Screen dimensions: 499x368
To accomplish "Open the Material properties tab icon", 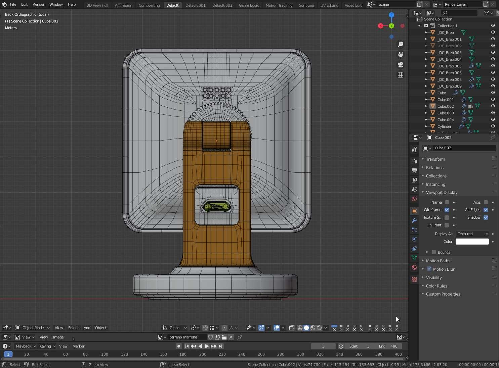I will pos(414,267).
